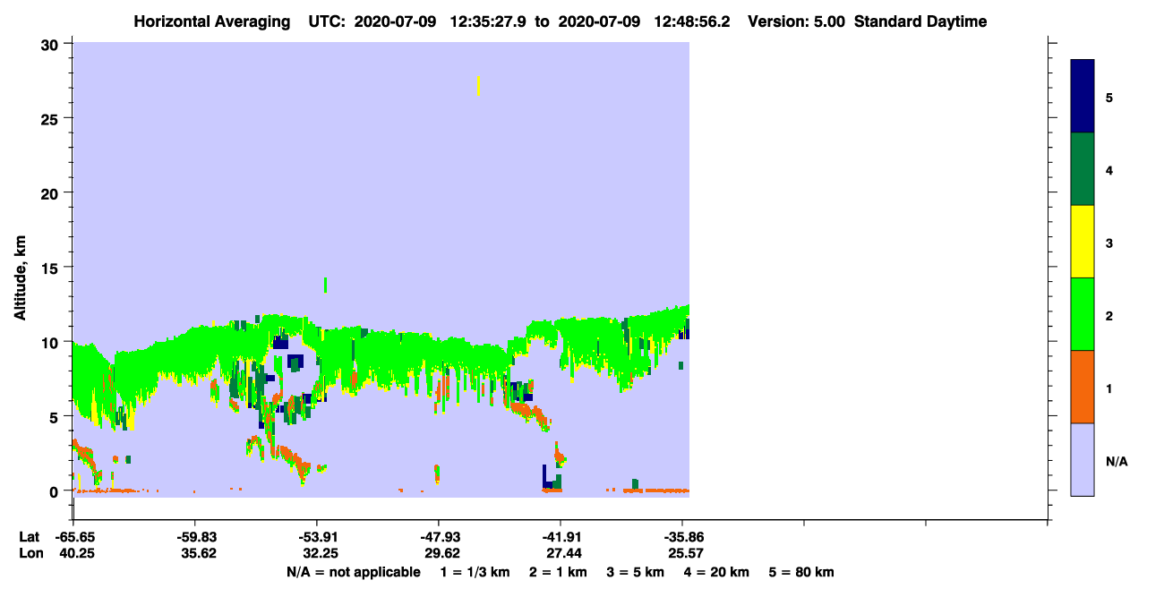Click the lavender N/A color swatch
1164x597 pixels.
1083,459
